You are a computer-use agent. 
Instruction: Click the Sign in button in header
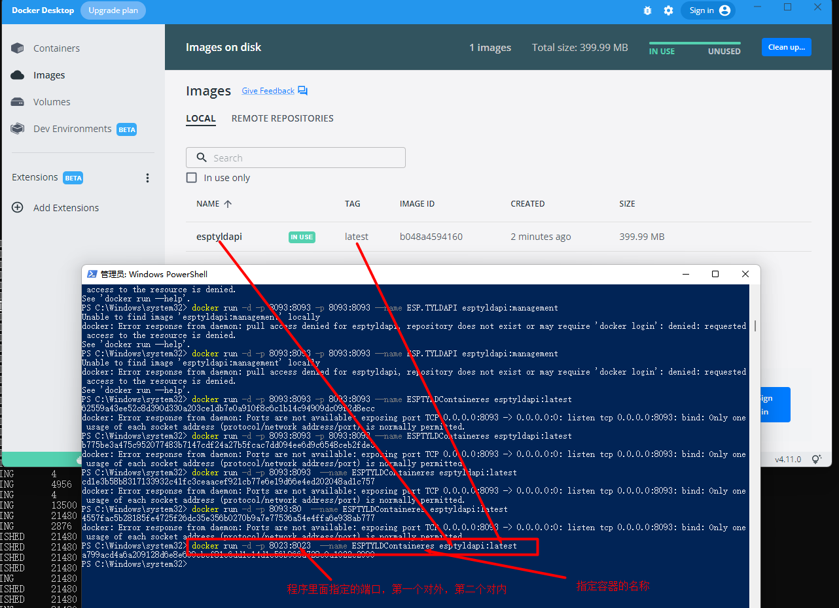708,10
